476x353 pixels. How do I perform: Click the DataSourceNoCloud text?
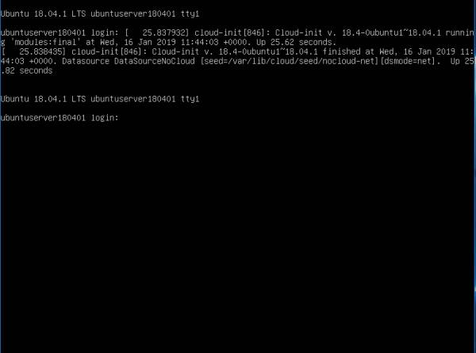click(154, 61)
